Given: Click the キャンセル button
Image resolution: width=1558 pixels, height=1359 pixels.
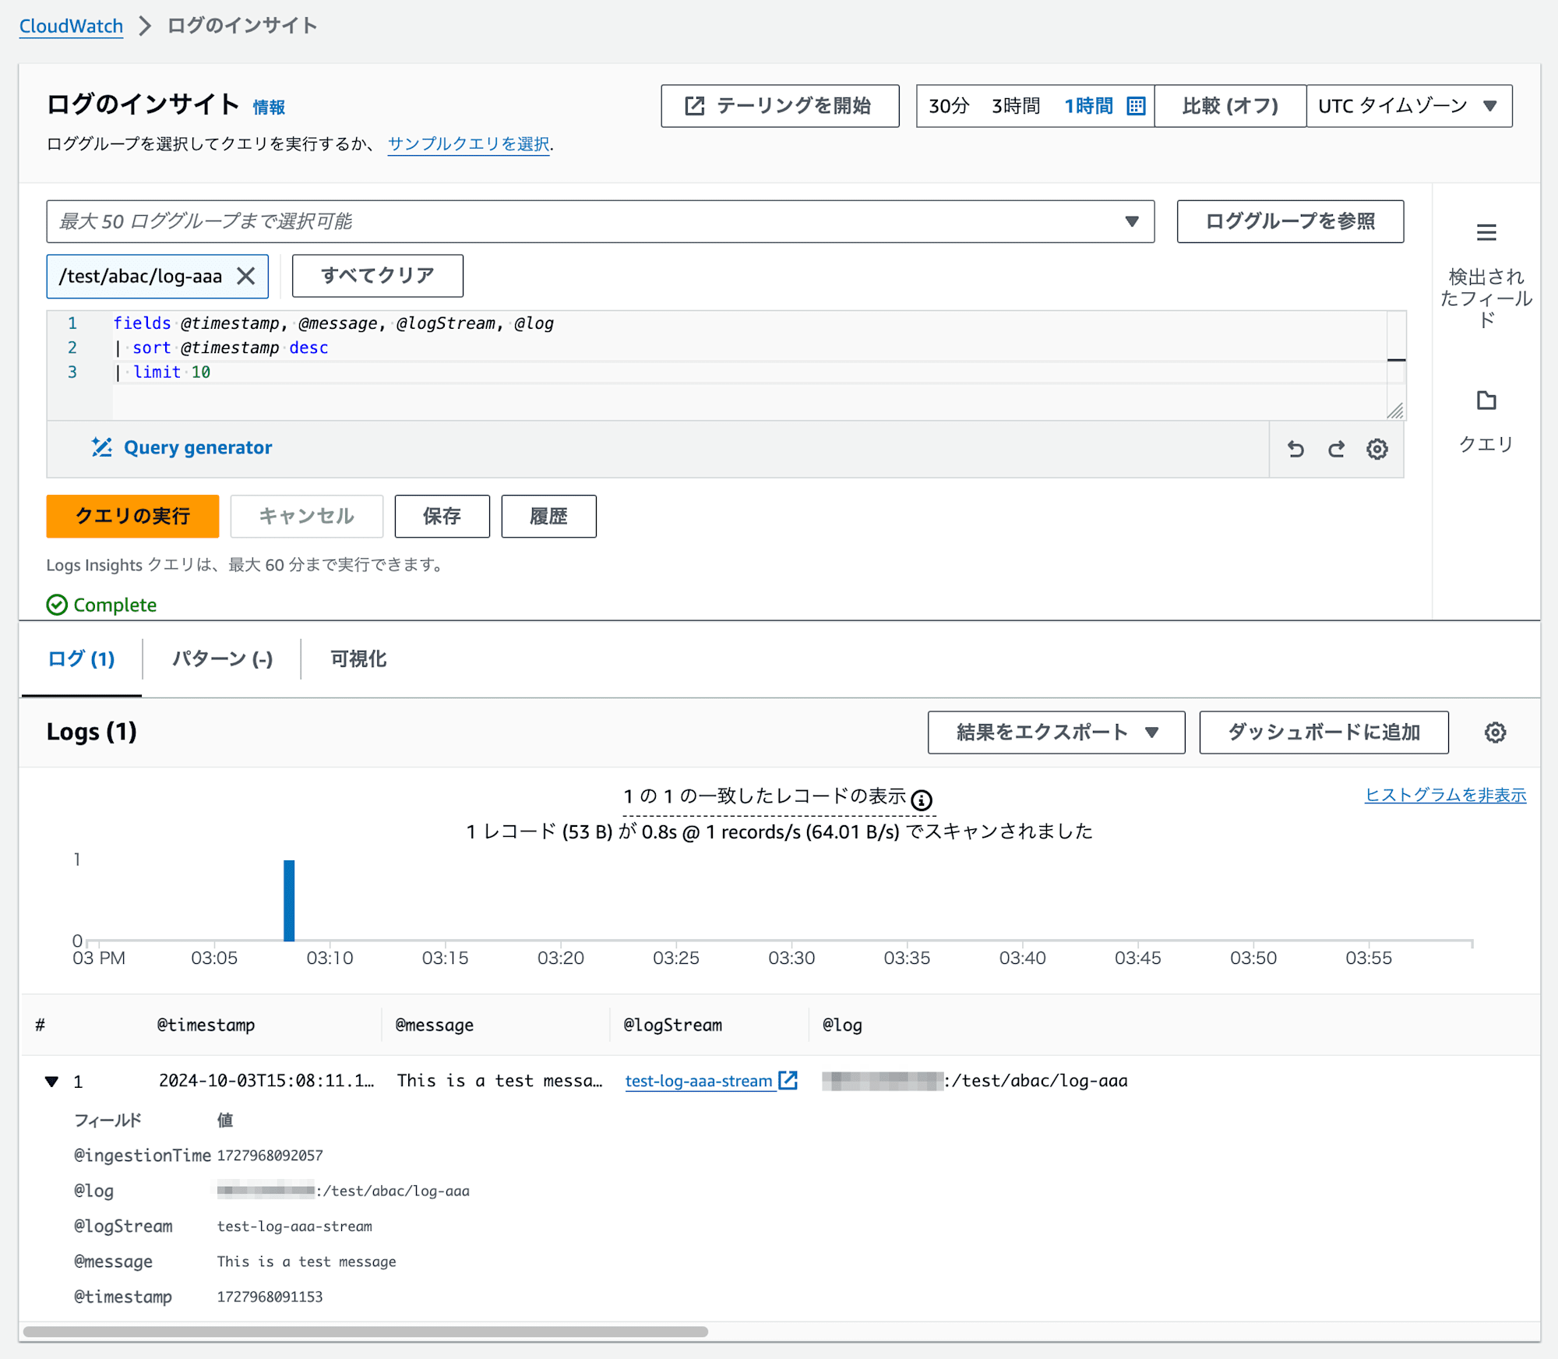Looking at the screenshot, I should pos(306,516).
